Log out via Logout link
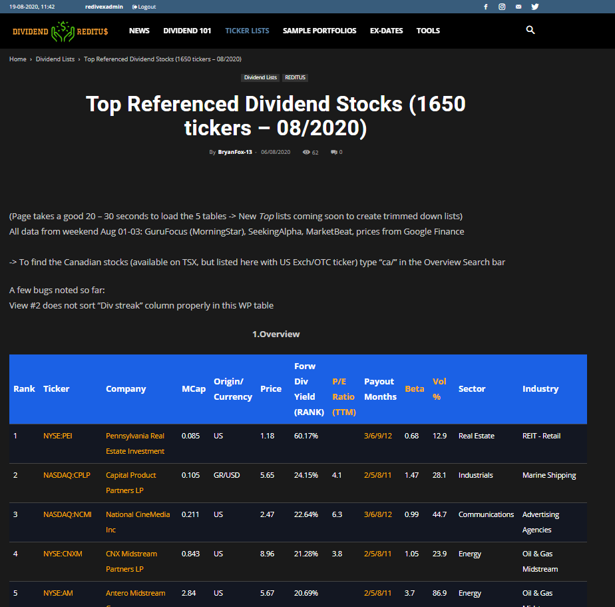This screenshot has width=615, height=607. 144,7
